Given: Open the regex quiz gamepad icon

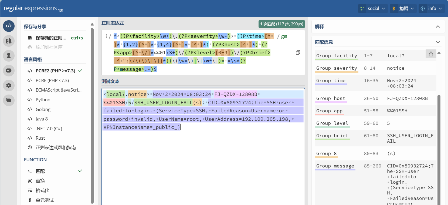Looking at the screenshot, I should [x=9, y=70].
